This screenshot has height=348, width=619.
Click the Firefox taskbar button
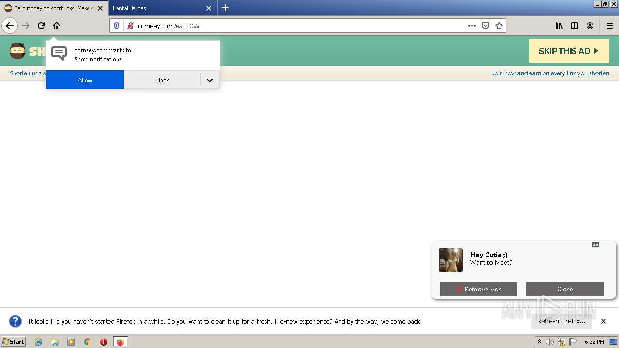coord(120,342)
